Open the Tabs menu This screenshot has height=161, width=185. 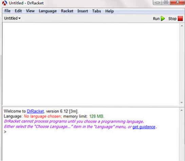[x=96, y=11]
